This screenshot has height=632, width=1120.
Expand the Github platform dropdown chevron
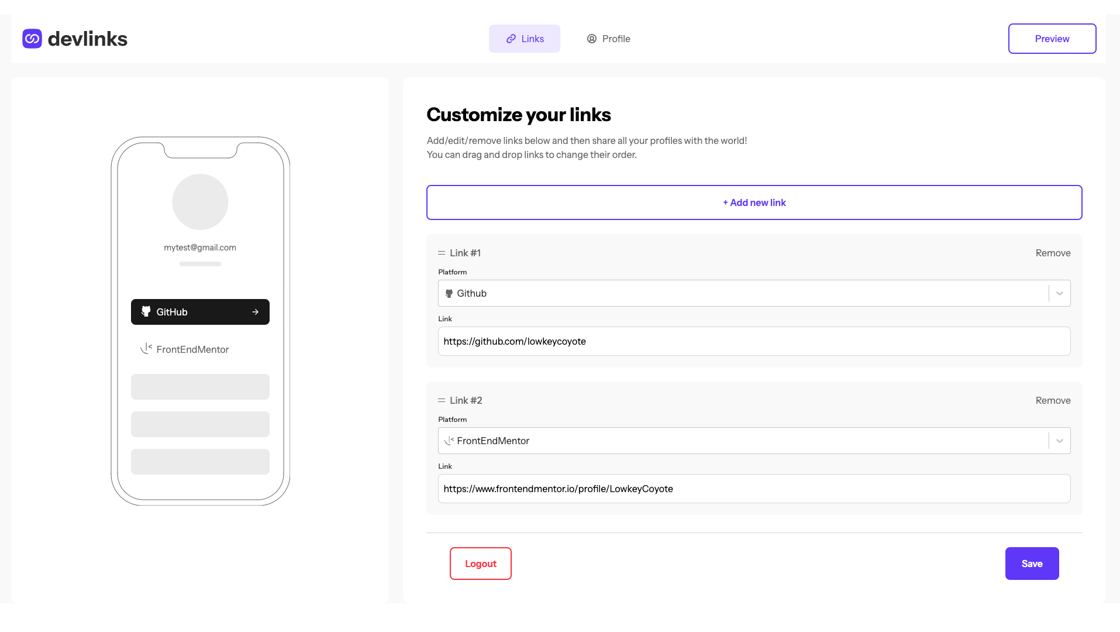pyautogui.click(x=1059, y=293)
